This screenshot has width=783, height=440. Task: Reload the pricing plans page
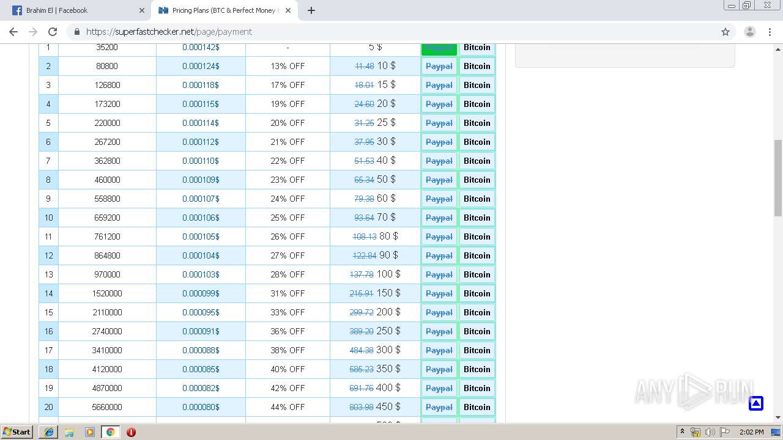pyautogui.click(x=53, y=32)
